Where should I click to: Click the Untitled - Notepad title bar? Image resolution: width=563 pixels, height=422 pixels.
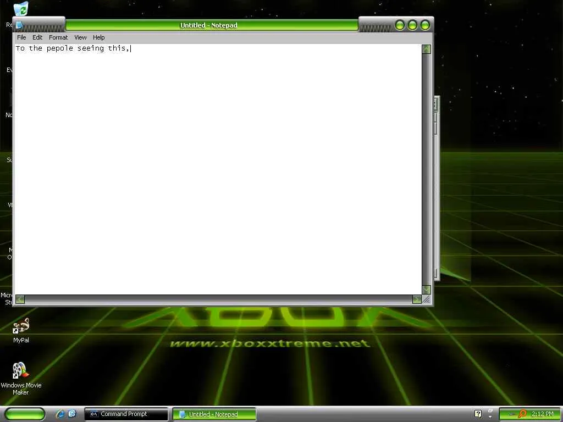[x=212, y=25]
